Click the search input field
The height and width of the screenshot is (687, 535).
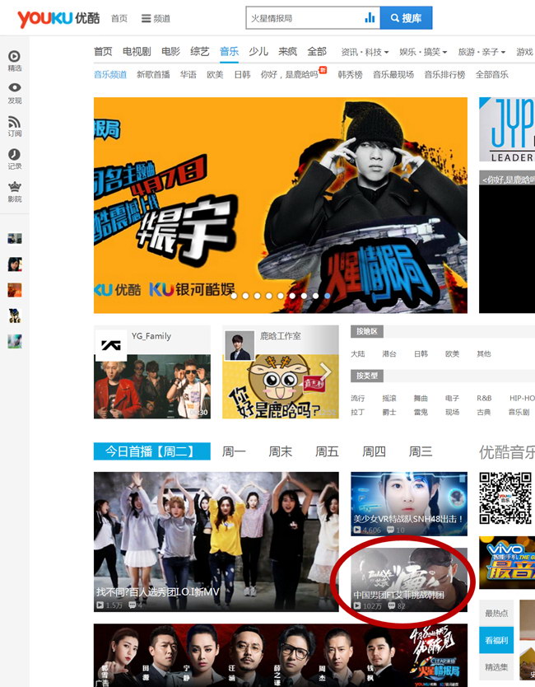click(303, 18)
